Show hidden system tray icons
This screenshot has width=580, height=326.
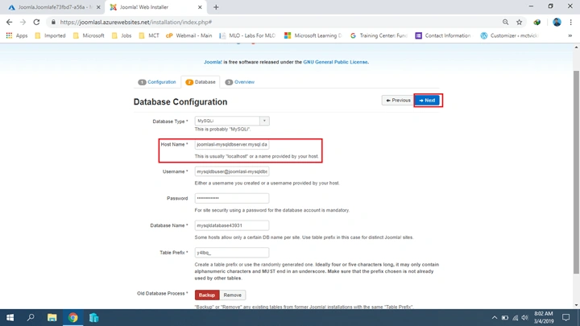(494, 317)
